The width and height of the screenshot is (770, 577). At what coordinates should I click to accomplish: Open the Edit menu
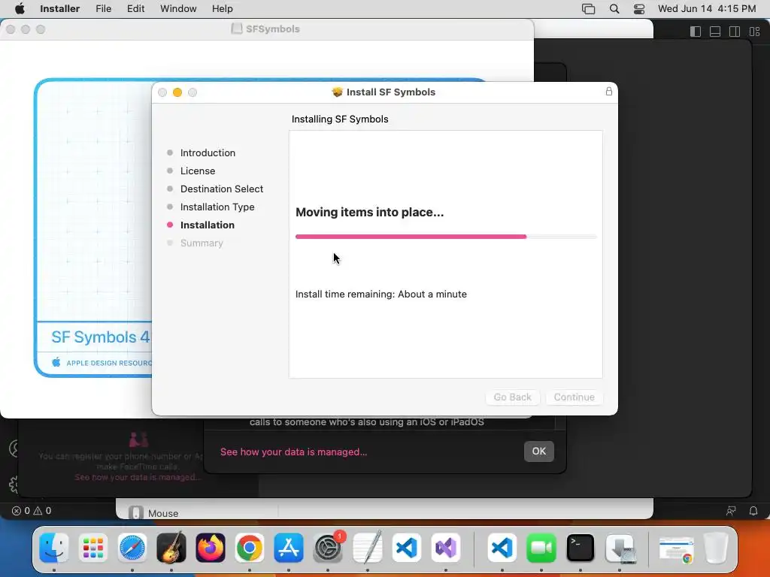pyautogui.click(x=135, y=9)
